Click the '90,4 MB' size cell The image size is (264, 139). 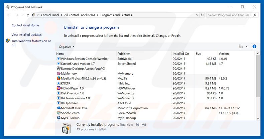tap(211, 78)
